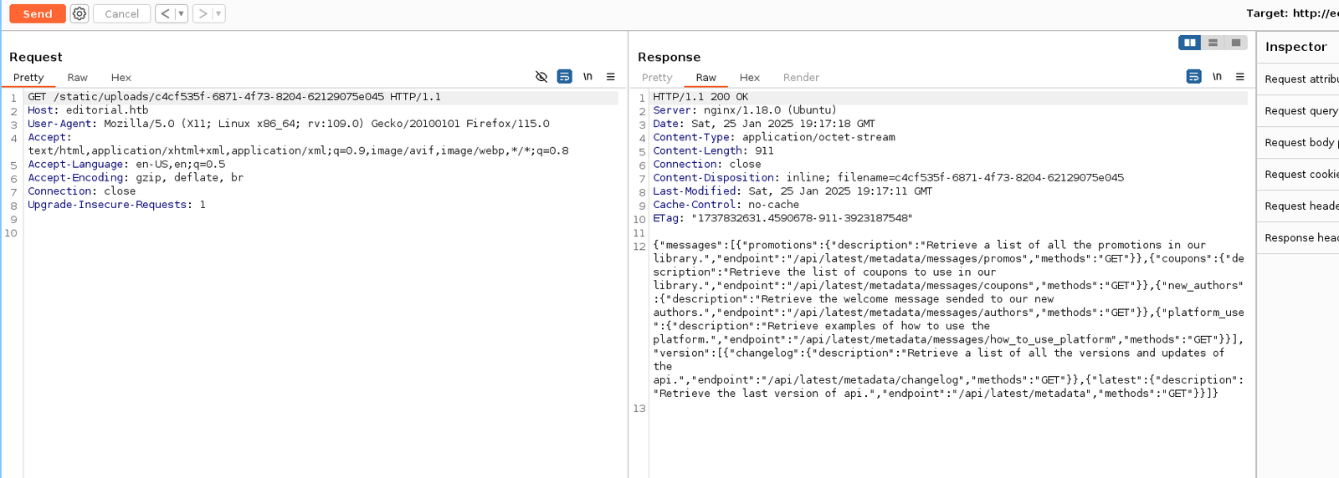Screen dimensions: 1339x478
Task: Select combined tabbed layout icon
Action: [x=1236, y=43]
